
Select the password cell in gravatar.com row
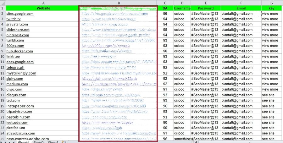click(206, 24)
